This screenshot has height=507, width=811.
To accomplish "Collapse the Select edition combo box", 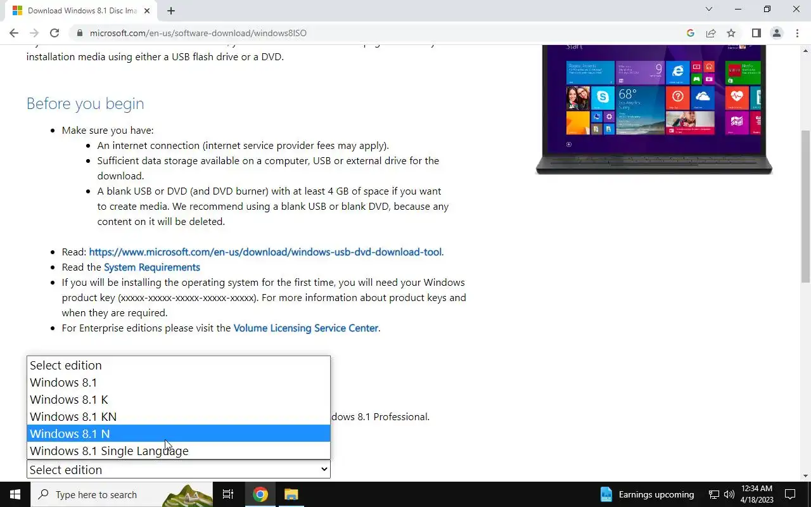I will coord(179,470).
